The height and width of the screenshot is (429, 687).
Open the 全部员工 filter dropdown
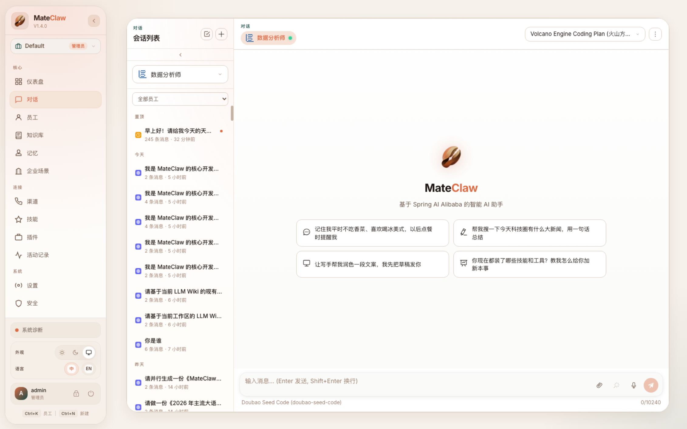tap(180, 99)
